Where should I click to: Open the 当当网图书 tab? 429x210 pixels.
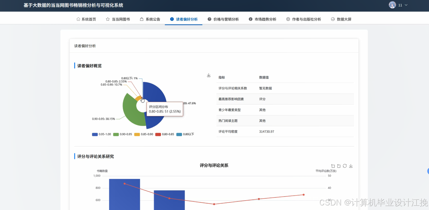118,19
